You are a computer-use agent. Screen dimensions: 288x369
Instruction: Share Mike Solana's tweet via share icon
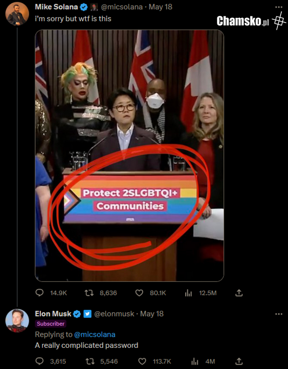click(239, 293)
